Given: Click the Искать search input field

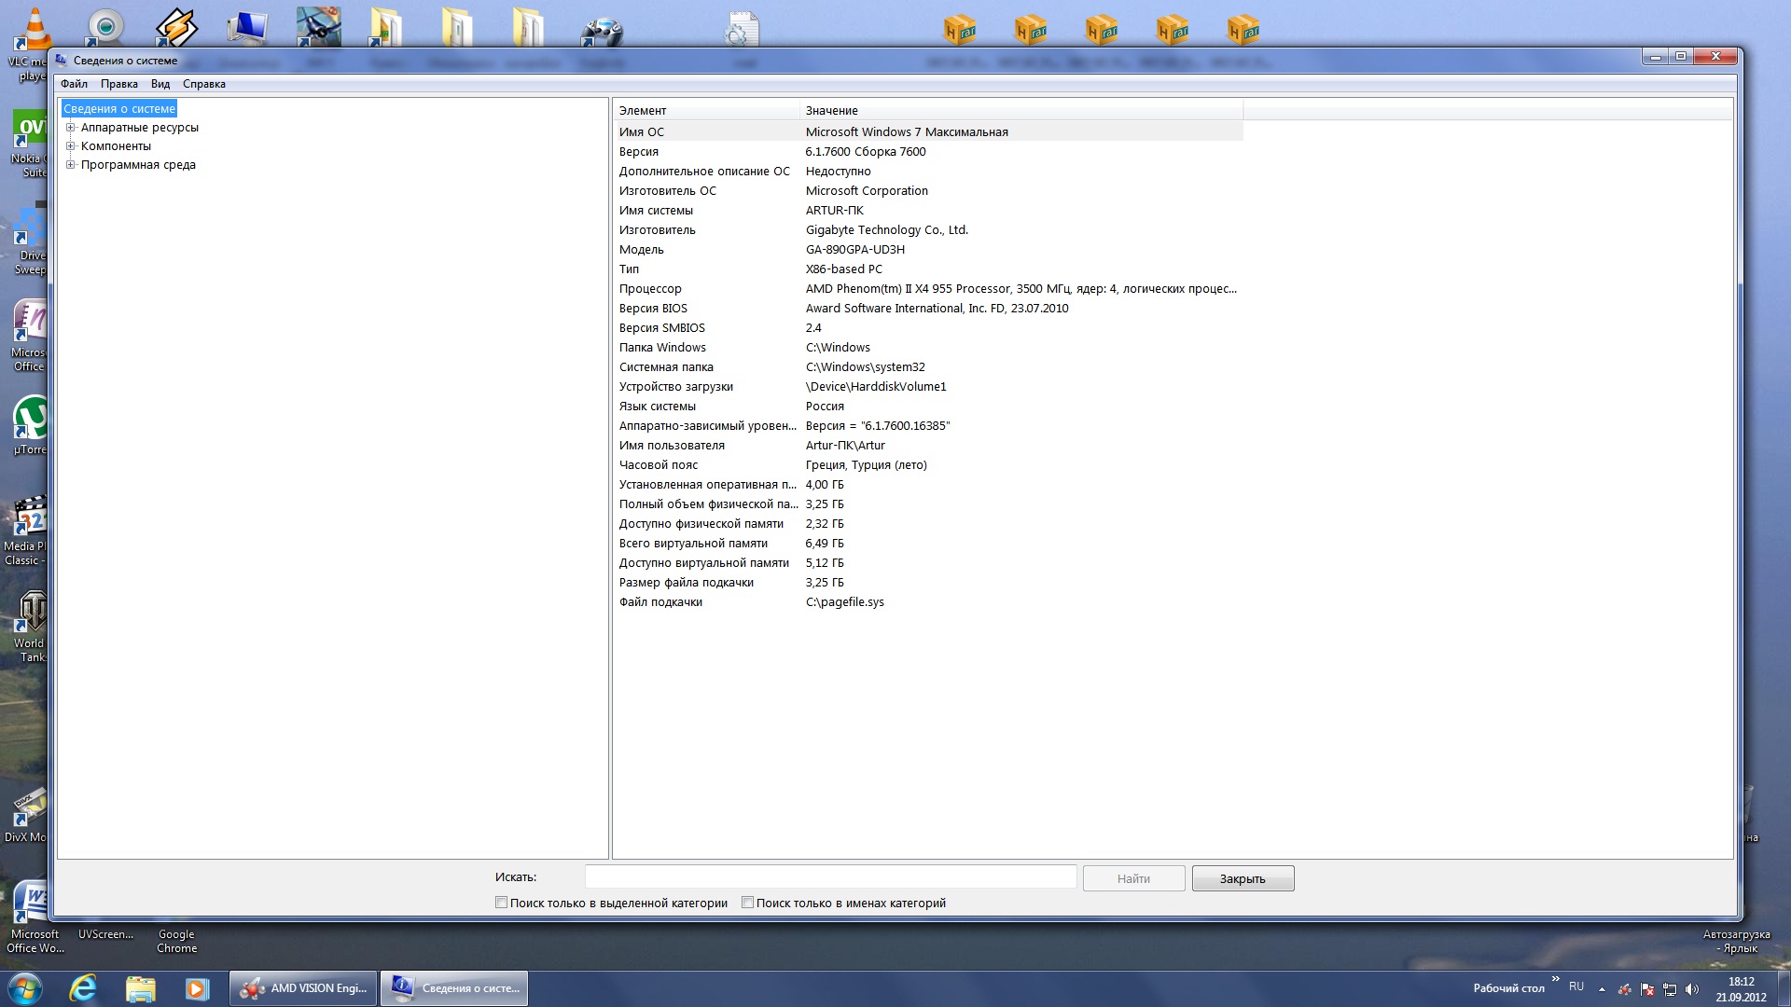Looking at the screenshot, I should (x=830, y=877).
